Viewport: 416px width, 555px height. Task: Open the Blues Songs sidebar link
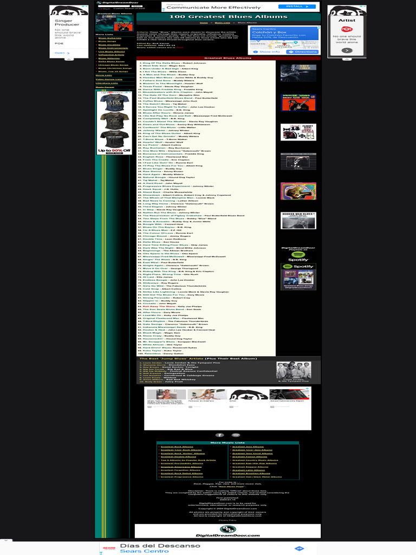[x=107, y=41]
